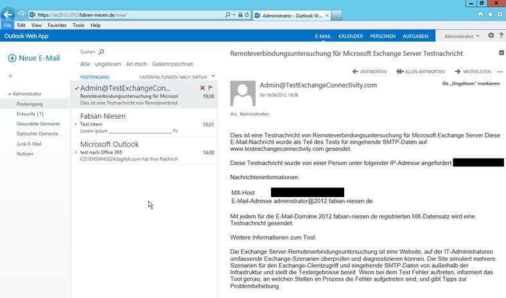The image size is (506, 298).
Task: Compose with Neue E-Mail
Action: [x=34, y=58]
